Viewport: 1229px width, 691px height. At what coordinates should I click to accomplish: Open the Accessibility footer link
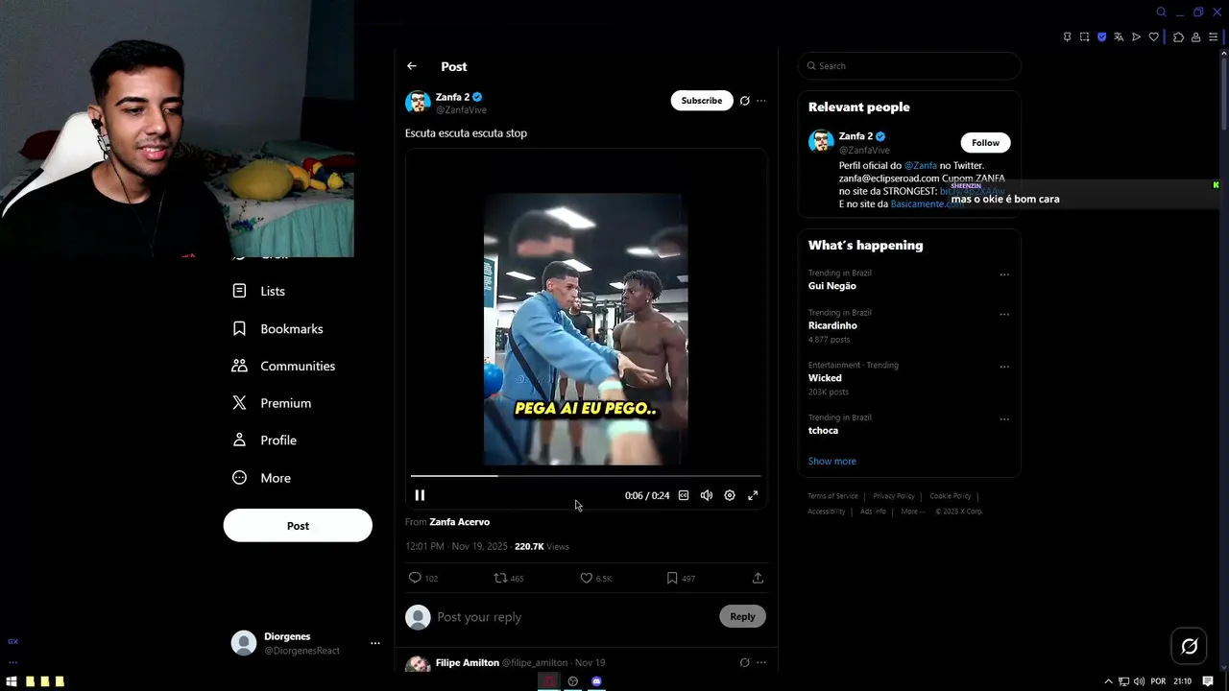[827, 512]
